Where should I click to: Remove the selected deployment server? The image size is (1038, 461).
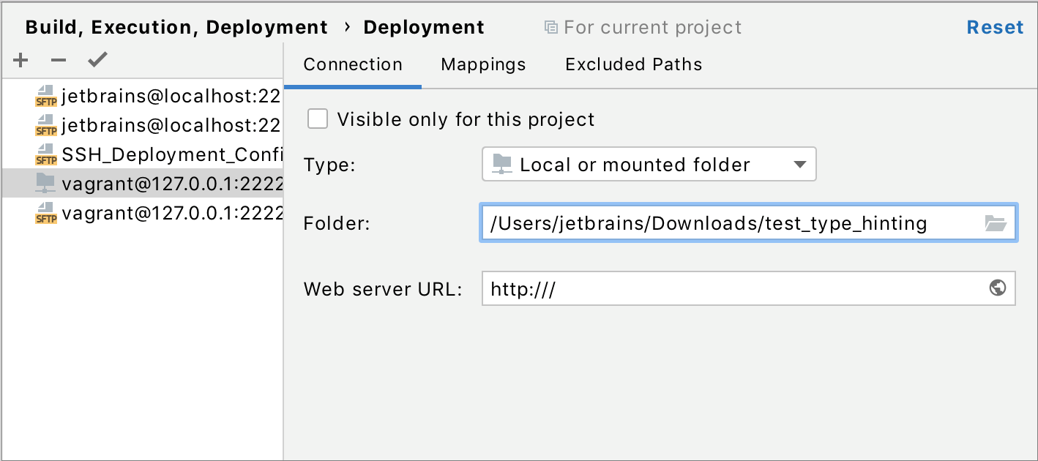point(59,59)
